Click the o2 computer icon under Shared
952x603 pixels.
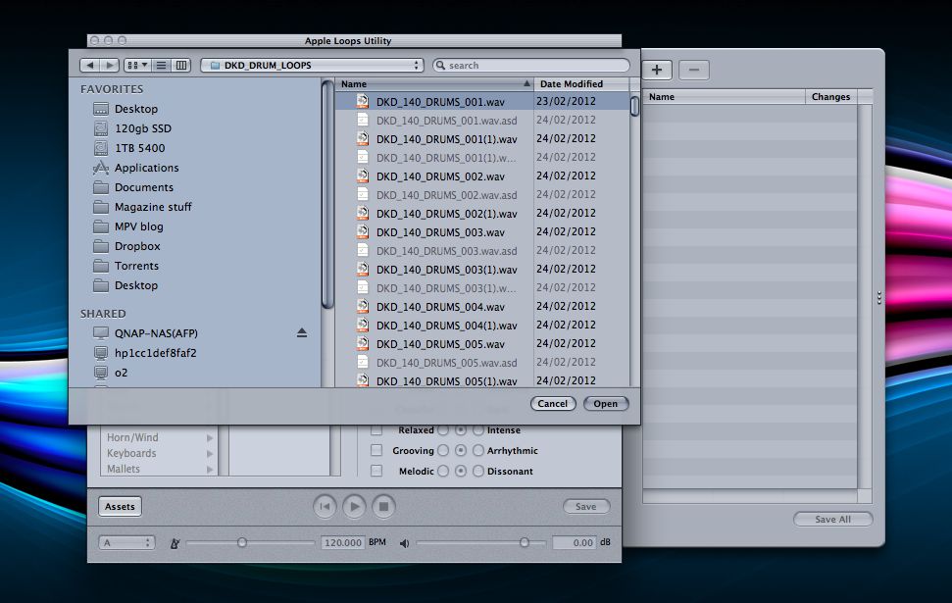click(101, 373)
